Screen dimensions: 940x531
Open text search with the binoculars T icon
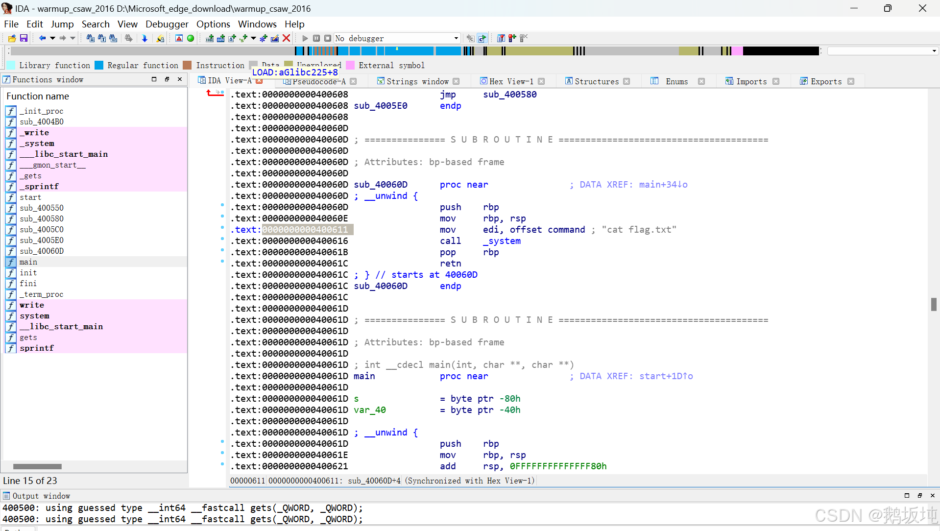101,38
